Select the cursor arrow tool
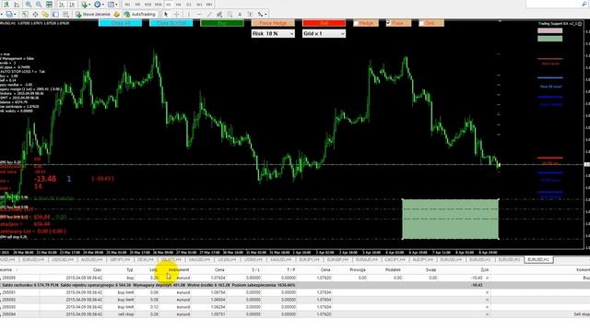This screenshot has width=590, height=332. (166, 15)
